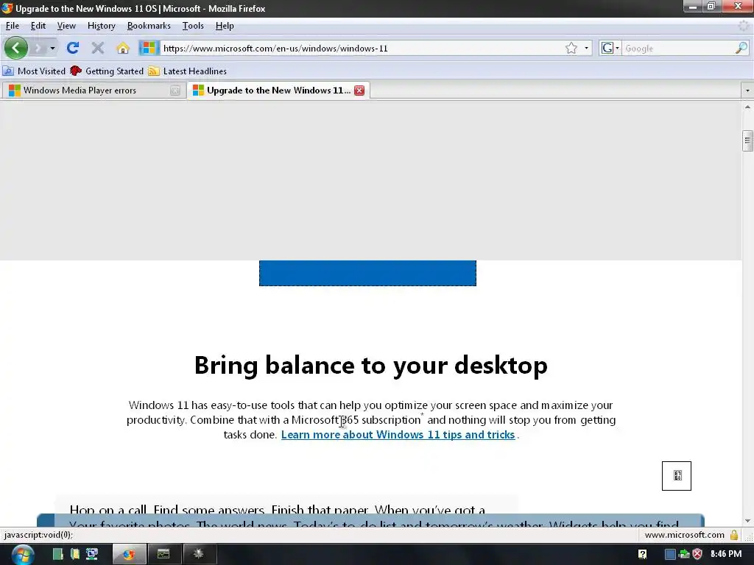754x565 pixels.
Task: Open the History menu
Action: pyautogui.click(x=102, y=26)
